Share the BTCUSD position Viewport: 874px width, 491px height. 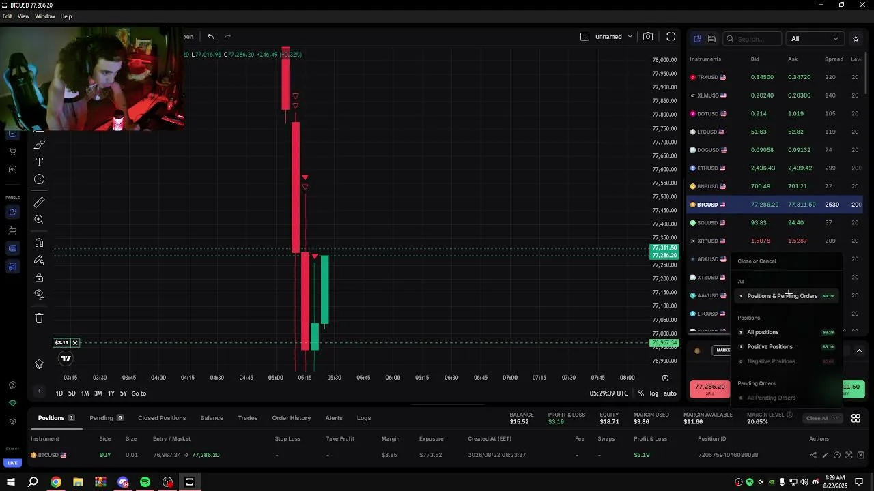coord(813,456)
